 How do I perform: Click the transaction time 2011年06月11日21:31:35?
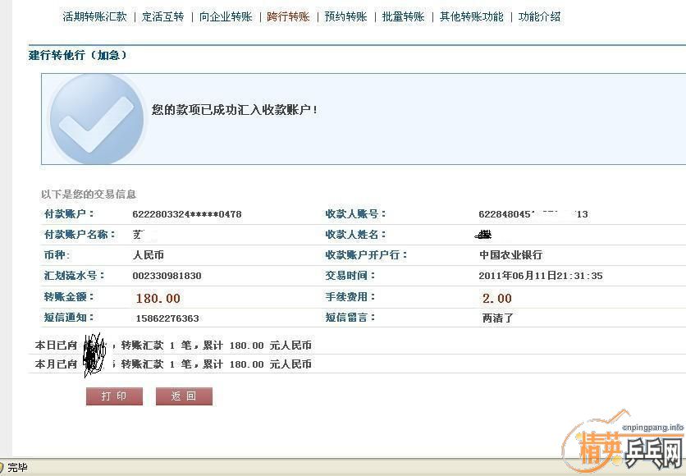coord(541,276)
